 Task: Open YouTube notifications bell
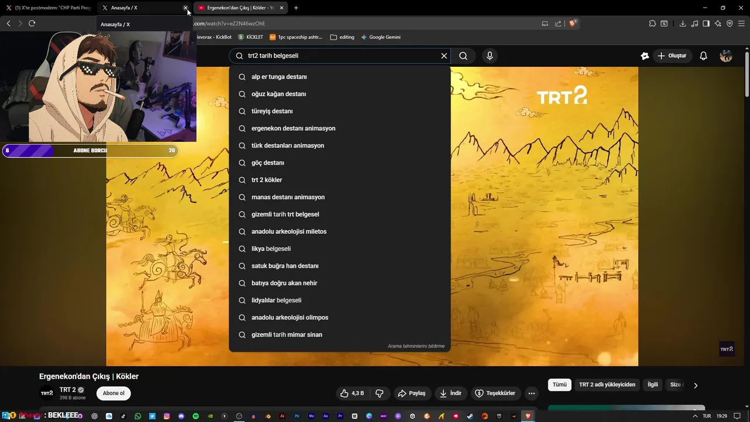click(704, 56)
